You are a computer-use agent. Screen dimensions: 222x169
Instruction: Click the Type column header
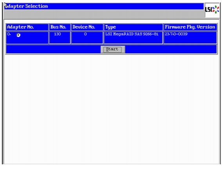134,27
